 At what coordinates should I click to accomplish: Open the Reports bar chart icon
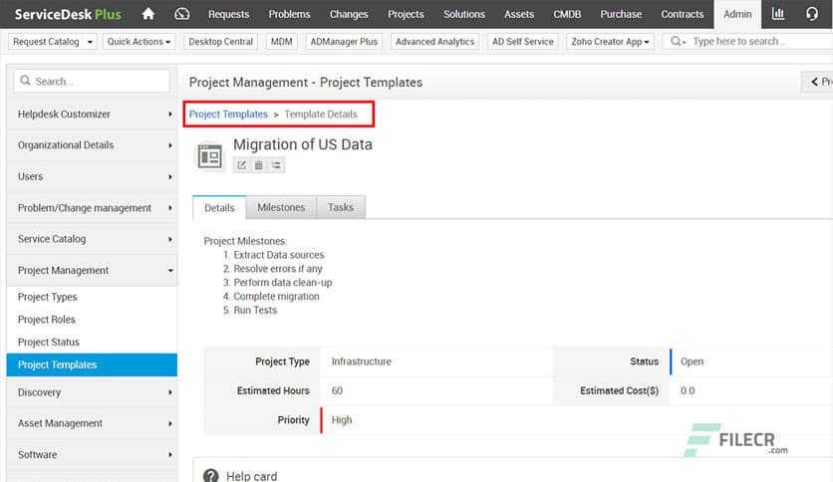(778, 14)
